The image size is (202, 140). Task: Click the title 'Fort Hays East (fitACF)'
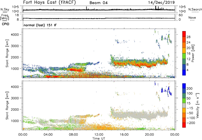coord(49,2)
